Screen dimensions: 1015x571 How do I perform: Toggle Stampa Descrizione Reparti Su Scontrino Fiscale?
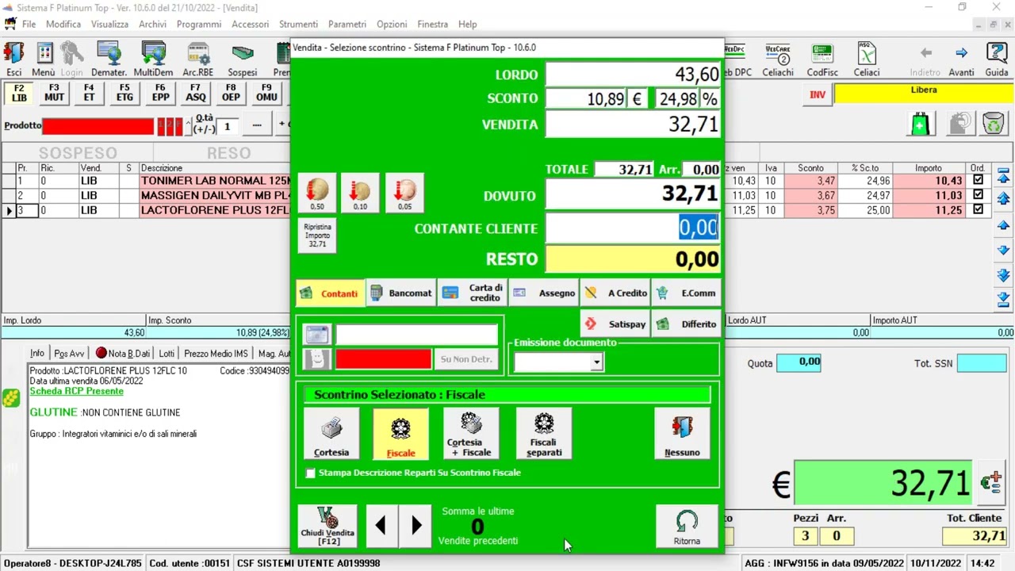pyautogui.click(x=311, y=473)
